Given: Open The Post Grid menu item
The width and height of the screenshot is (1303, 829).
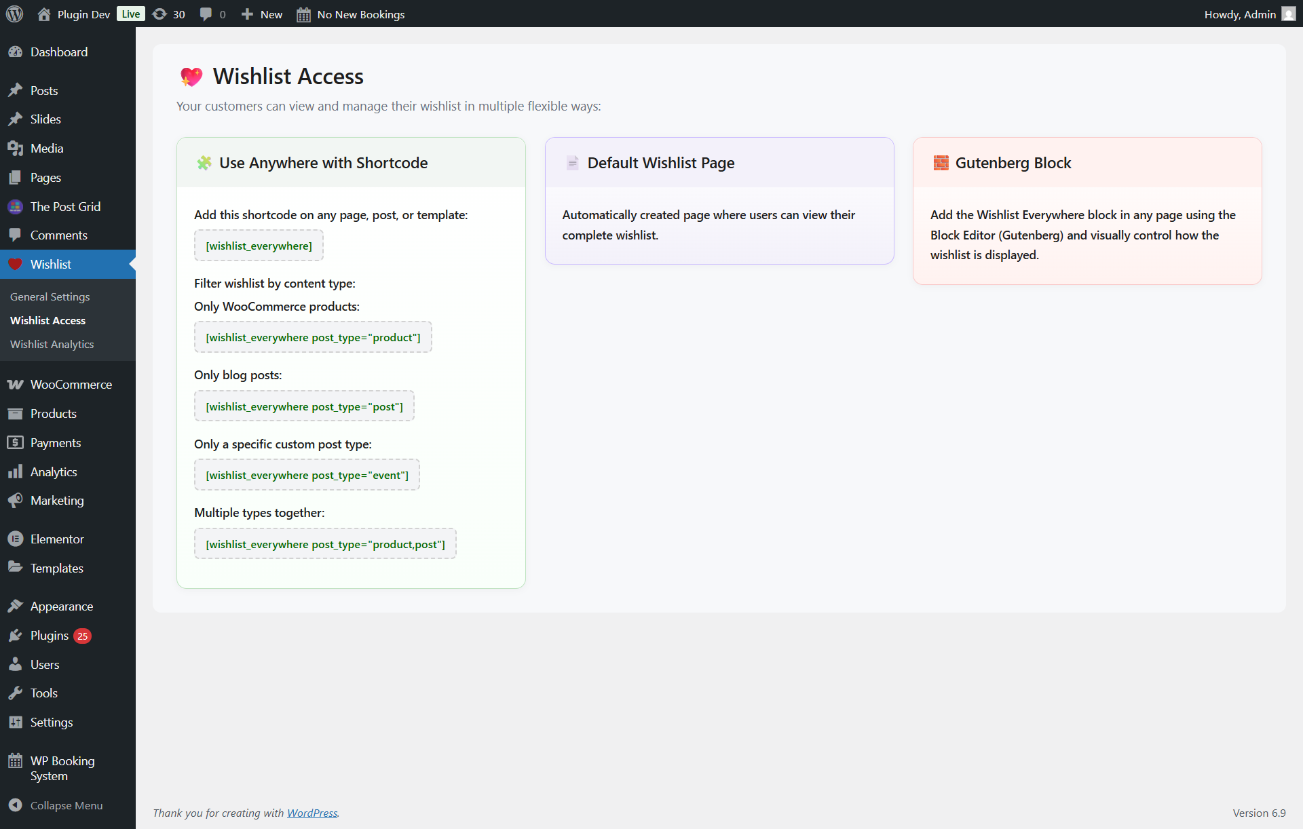Looking at the screenshot, I should click(65, 207).
